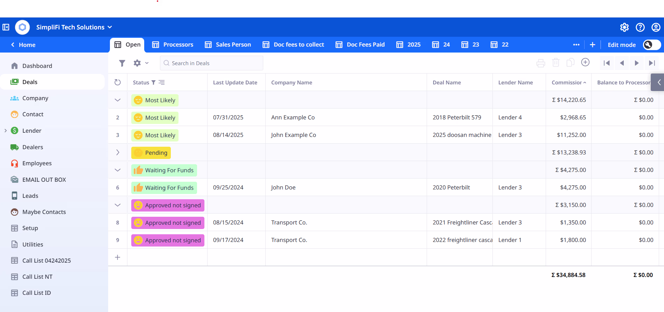Click the Status column filter icon

click(153, 83)
